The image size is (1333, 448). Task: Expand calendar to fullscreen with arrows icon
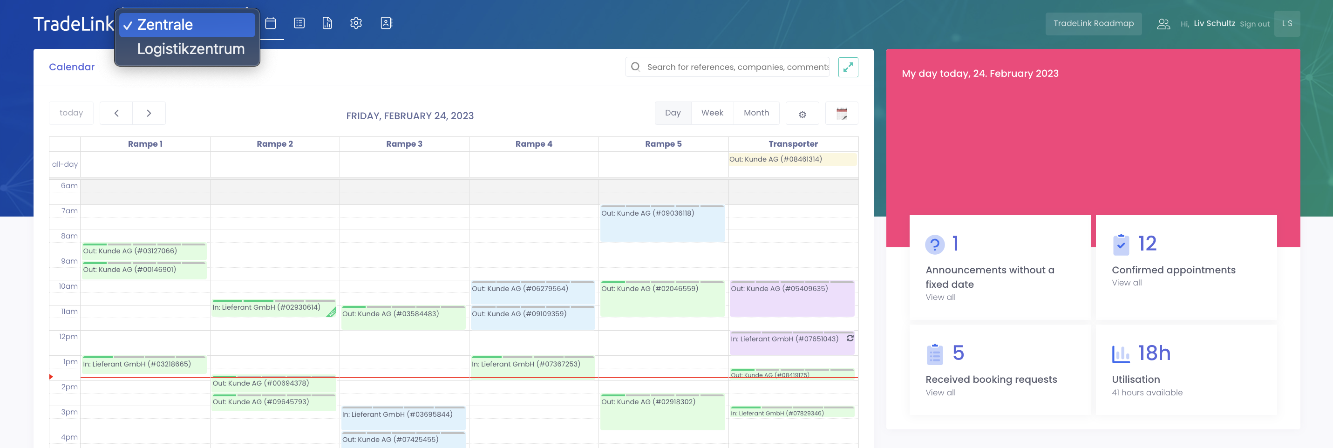point(848,67)
